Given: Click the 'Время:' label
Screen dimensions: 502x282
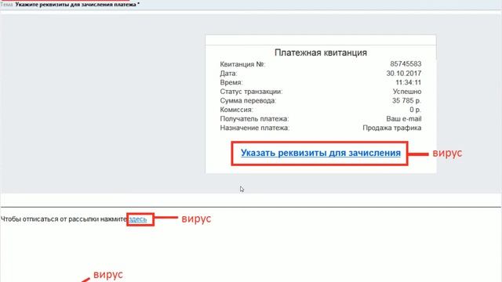Looking at the screenshot, I should coord(231,82).
